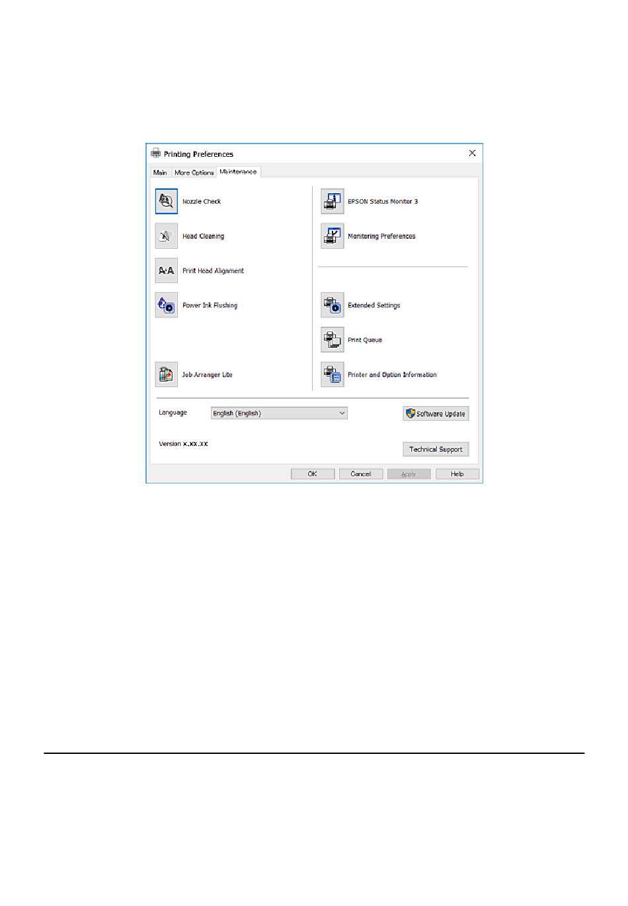Click the 'Version x.xx.xx' text
This screenshot has width=628, height=906.
point(183,444)
